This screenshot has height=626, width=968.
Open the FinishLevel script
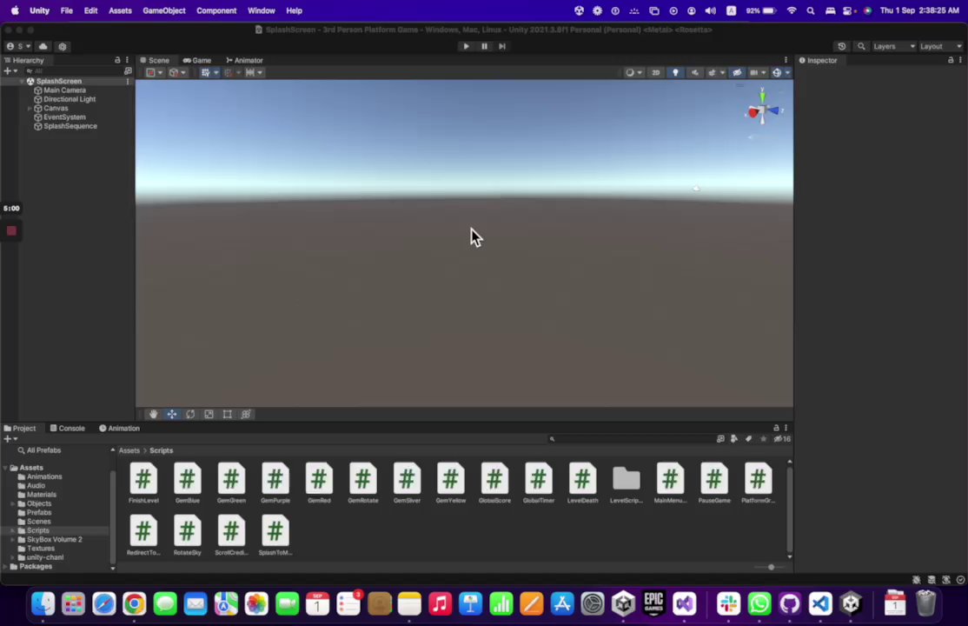tap(143, 483)
